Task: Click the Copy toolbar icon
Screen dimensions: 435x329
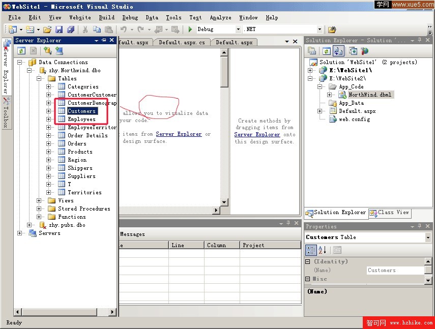Action: [x=97, y=29]
